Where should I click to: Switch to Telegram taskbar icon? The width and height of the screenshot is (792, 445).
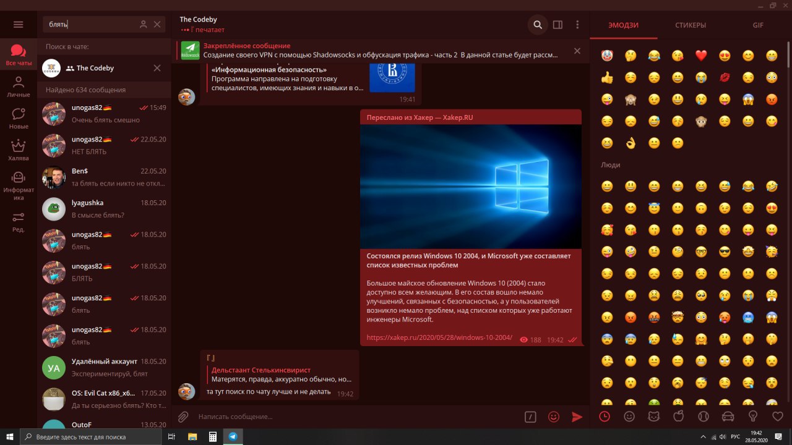(233, 436)
